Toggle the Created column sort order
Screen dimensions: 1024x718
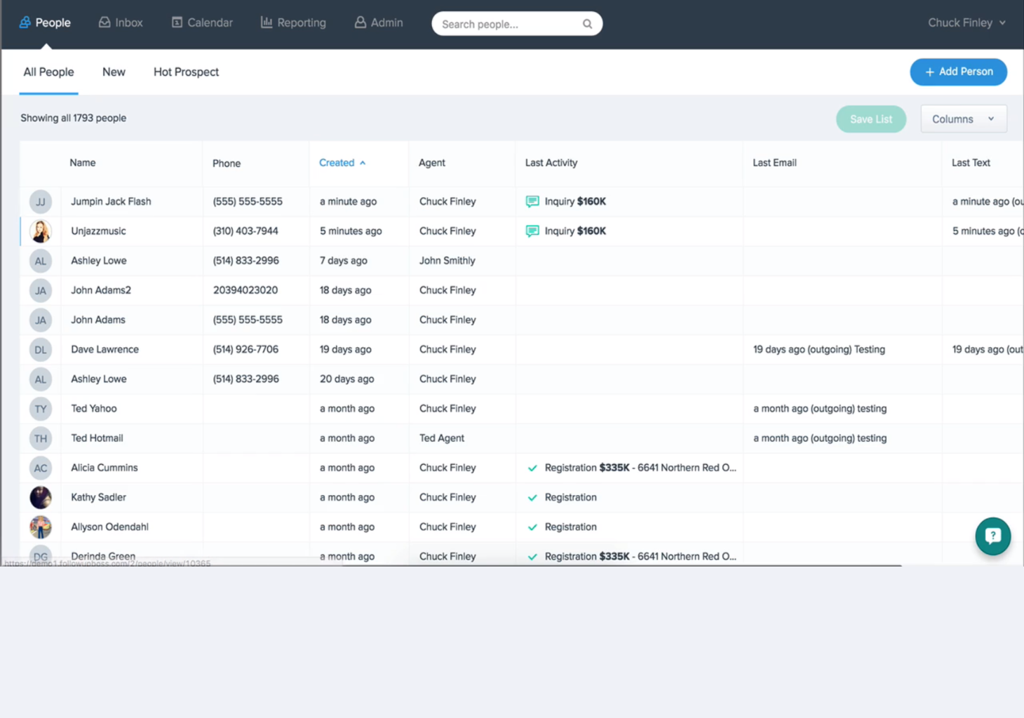pyautogui.click(x=342, y=162)
